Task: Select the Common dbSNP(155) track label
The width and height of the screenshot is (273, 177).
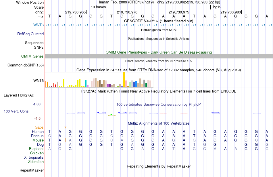Action: pos(26,65)
